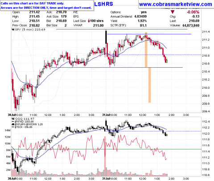The width and height of the screenshot is (214, 181).
Task: Click the $TICK -196.00 legend entry
Action: click(x=23, y=127)
